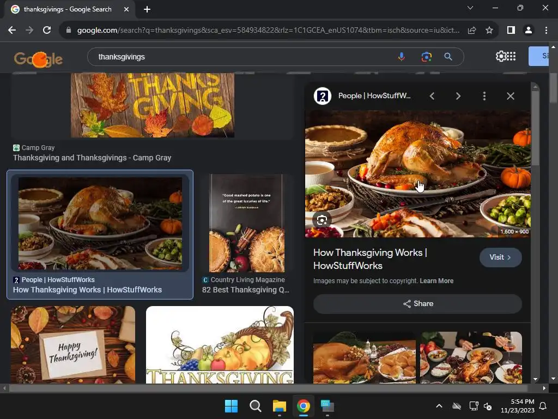Image resolution: width=558 pixels, height=419 pixels.
Task: Click page vertical scrollbar down arrow
Action: tap(553, 379)
